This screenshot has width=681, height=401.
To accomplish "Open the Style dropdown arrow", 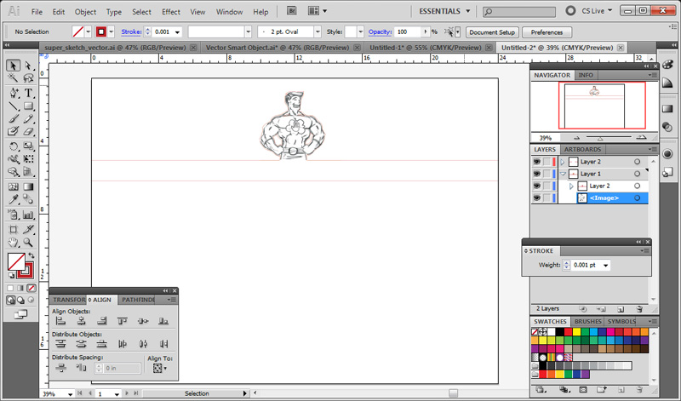I will click(x=360, y=32).
